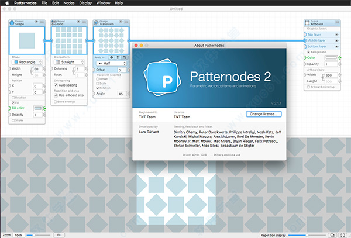Open the Nodes menu
This screenshot has height=238, width=351.
[x=69, y=3]
